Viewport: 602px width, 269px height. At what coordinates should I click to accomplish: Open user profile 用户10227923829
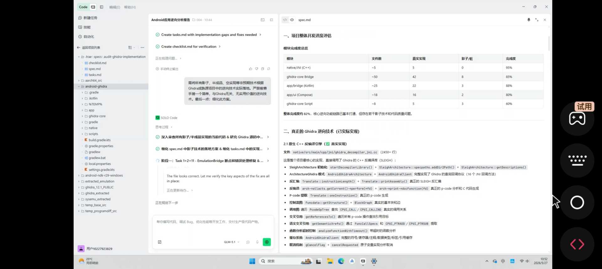95,249
